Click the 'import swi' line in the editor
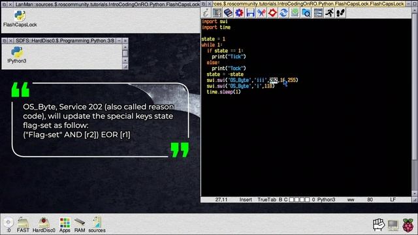 [x=215, y=22]
